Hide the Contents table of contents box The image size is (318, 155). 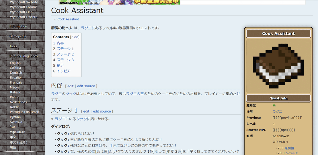tap(75, 37)
